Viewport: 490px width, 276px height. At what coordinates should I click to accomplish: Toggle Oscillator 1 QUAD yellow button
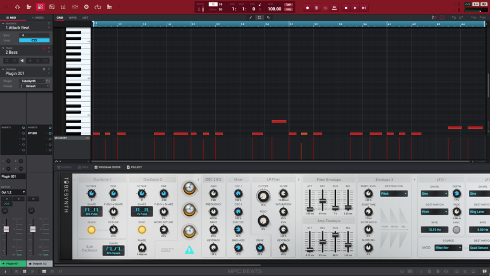(91, 230)
